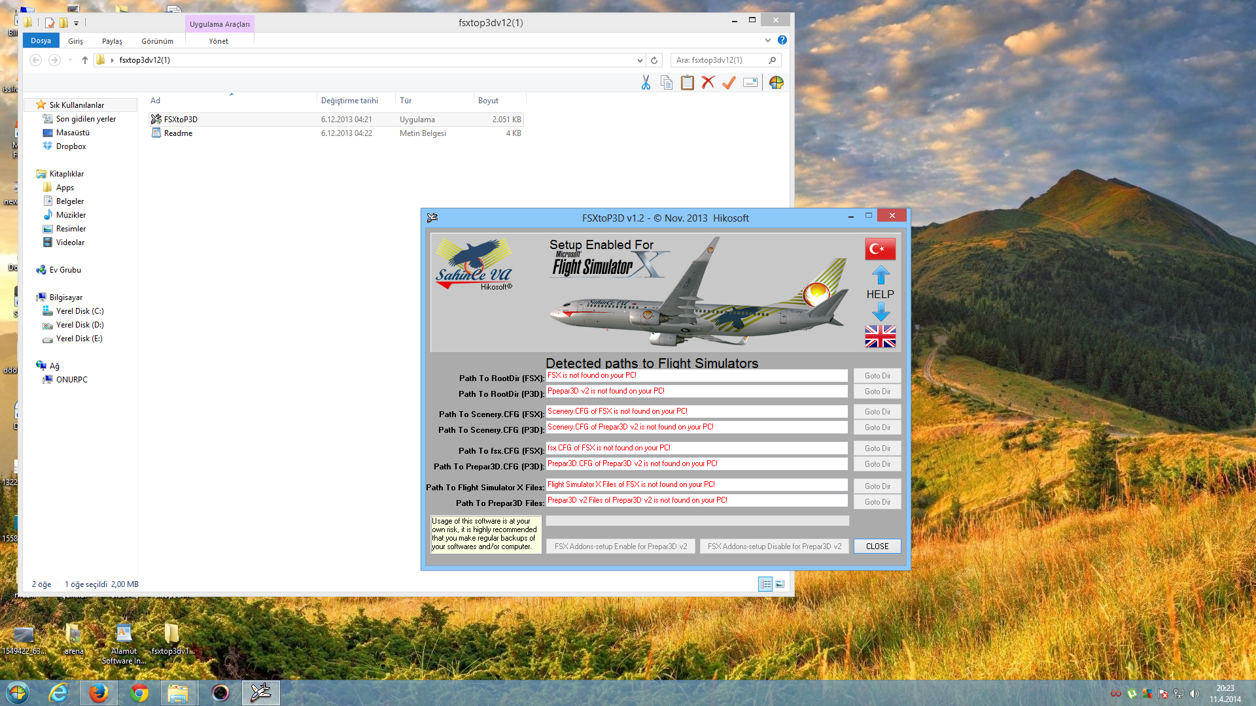Select ONURPC under Ağ

71,380
